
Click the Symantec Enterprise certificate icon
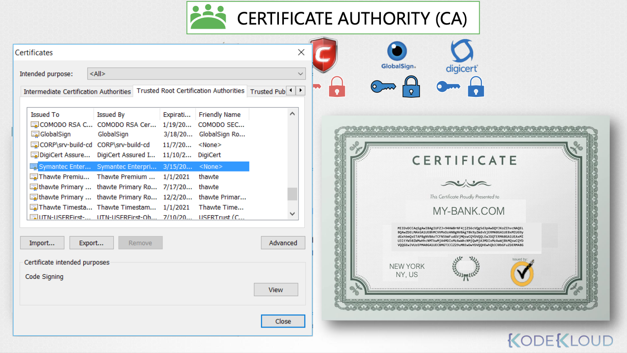[x=34, y=166]
